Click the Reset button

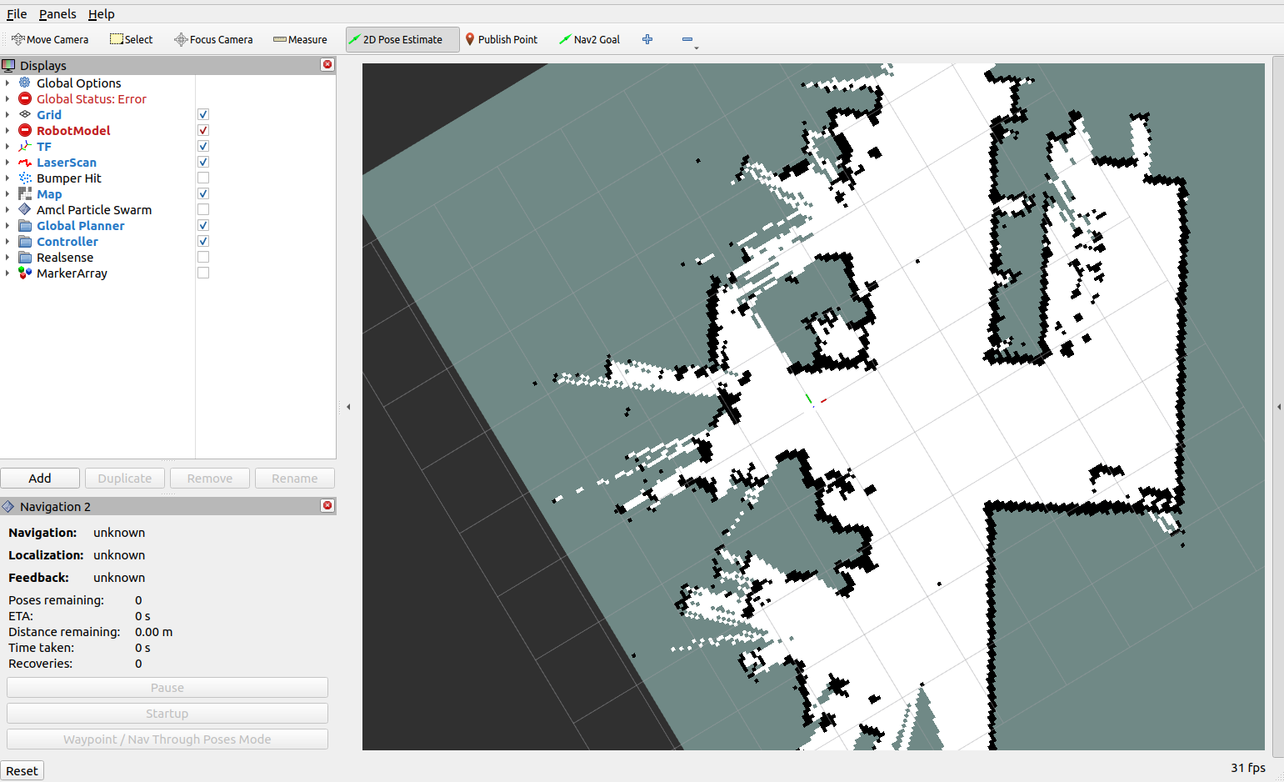point(22,770)
